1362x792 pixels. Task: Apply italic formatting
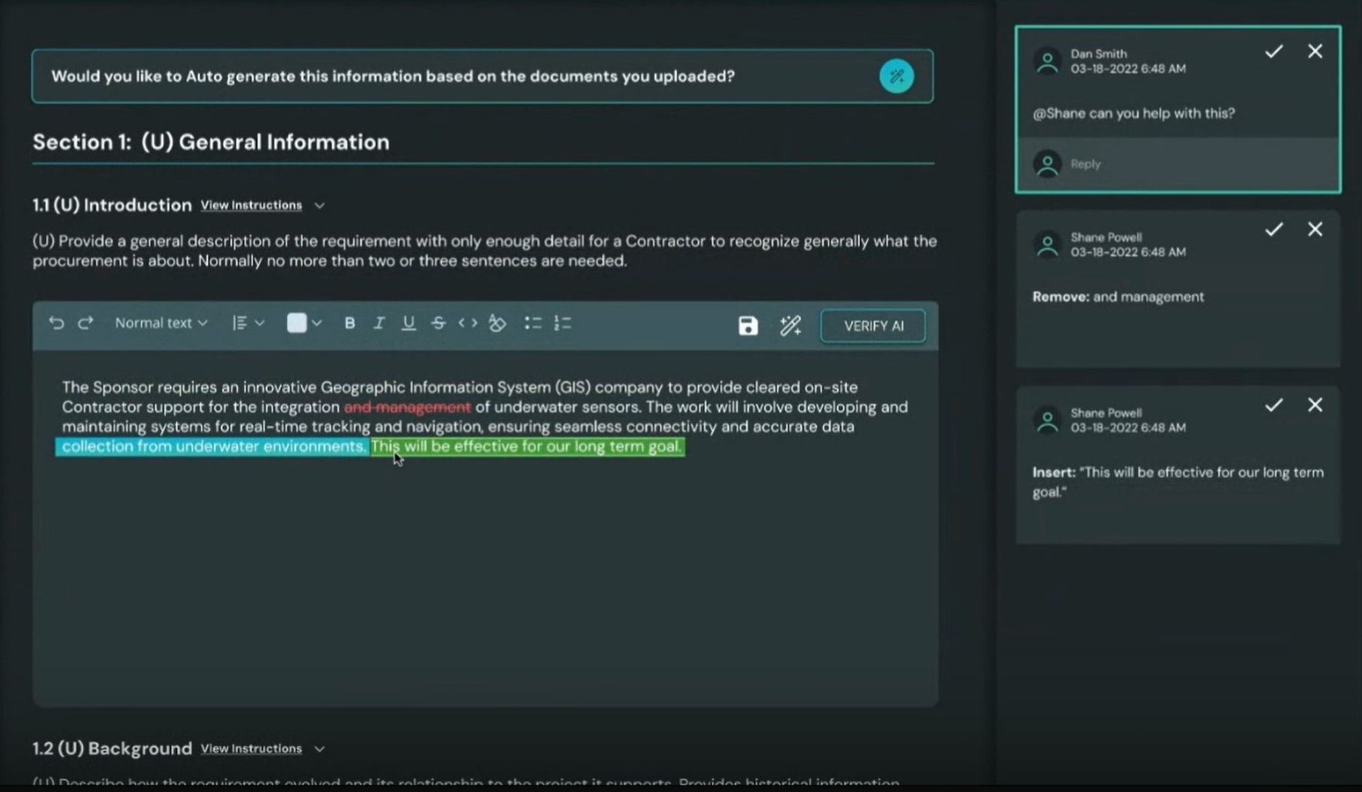378,323
